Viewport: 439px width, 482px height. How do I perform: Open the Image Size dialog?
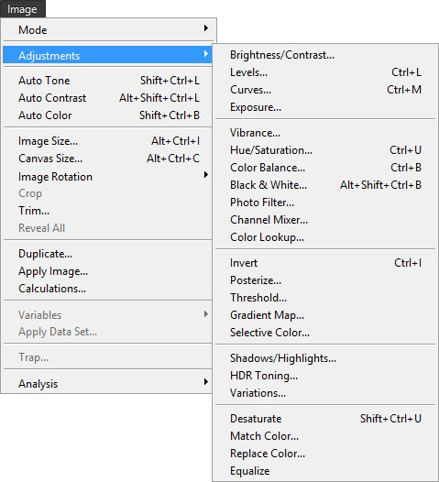click(x=107, y=141)
